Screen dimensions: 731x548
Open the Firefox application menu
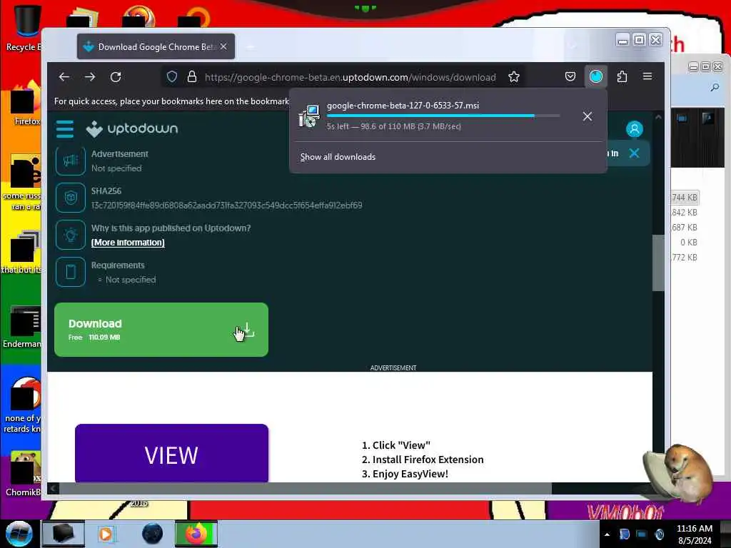coord(647,76)
